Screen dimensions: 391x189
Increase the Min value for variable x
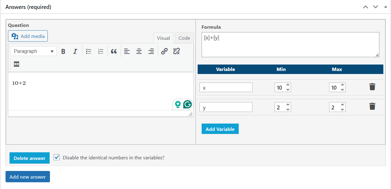288,85
